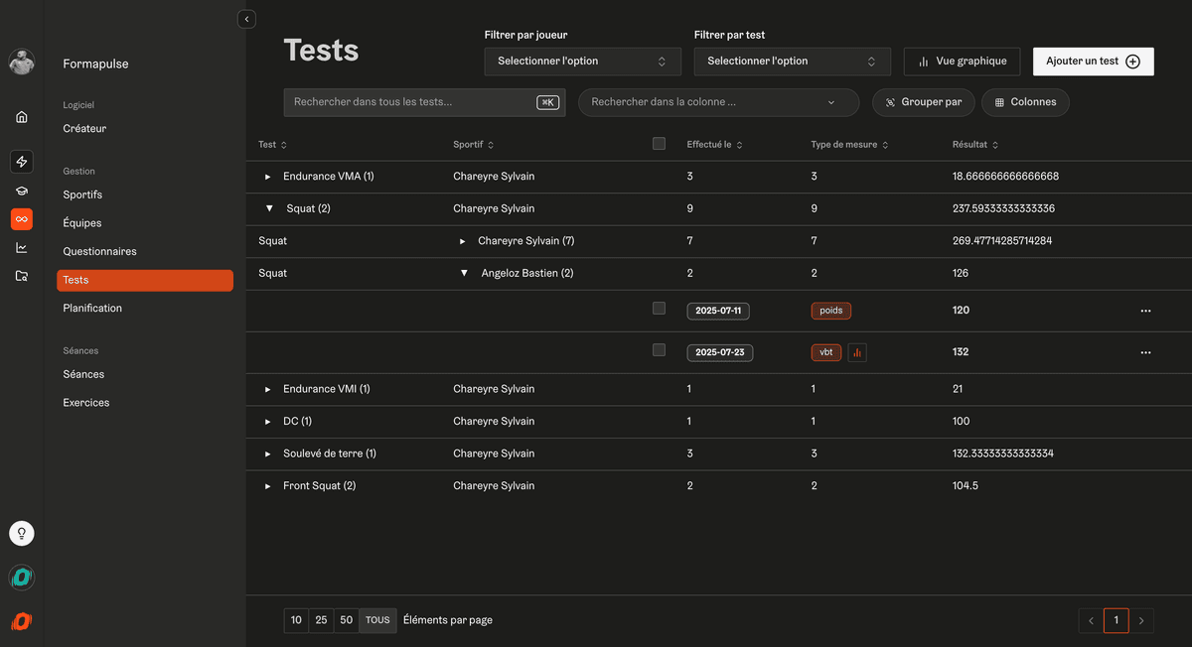The width and height of the screenshot is (1192, 647).
Task: Select the lightning bolt sidebar icon
Action: [21, 161]
